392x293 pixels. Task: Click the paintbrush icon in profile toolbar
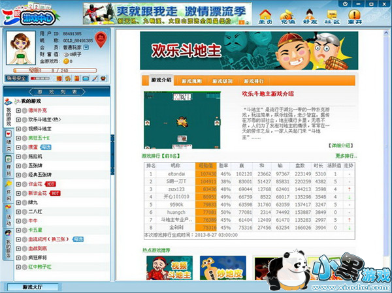(x=95, y=78)
